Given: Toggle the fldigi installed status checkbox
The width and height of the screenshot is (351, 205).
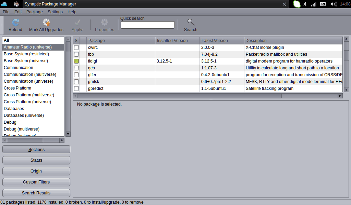Looking at the screenshot, I should (76, 61).
